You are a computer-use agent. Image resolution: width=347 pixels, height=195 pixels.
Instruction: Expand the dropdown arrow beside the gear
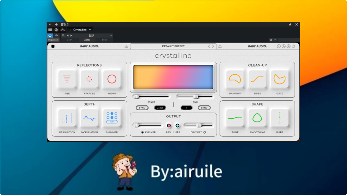(275, 40)
